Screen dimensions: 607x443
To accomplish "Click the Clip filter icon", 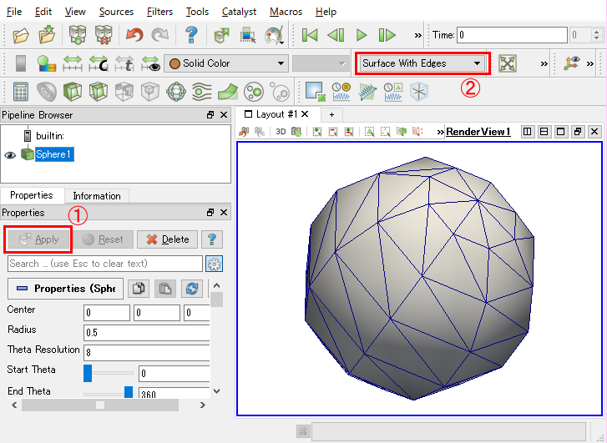I will (73, 92).
